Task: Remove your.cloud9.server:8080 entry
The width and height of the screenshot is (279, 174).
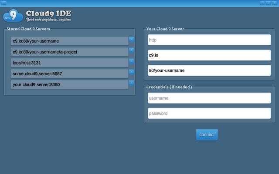Action: (x=131, y=83)
